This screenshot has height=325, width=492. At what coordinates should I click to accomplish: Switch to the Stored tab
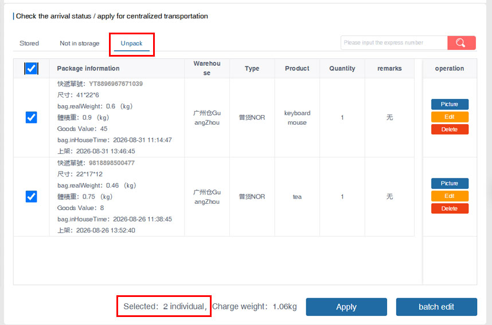[x=29, y=43]
